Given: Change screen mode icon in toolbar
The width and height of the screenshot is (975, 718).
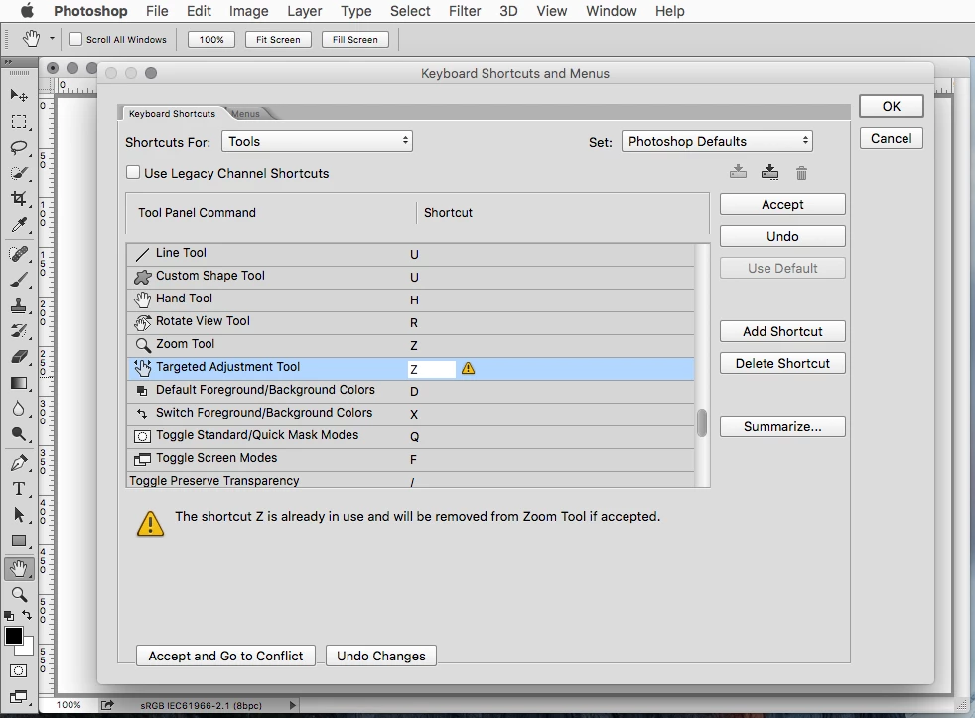Looking at the screenshot, I should pyautogui.click(x=19, y=697).
